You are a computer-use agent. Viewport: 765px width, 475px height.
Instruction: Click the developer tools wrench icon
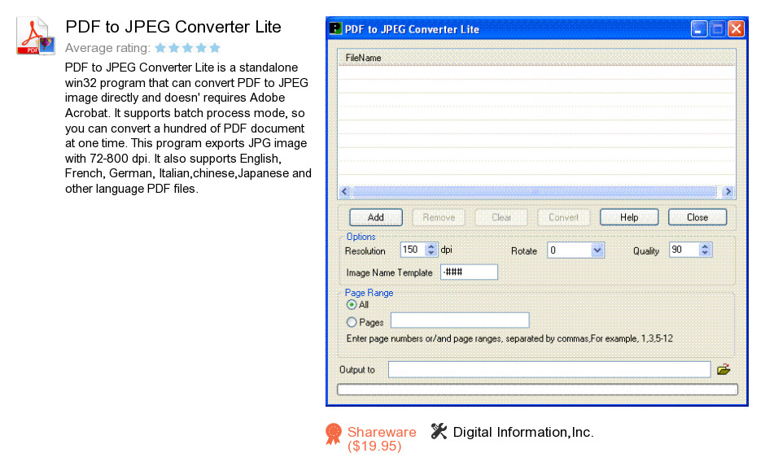[x=439, y=431]
